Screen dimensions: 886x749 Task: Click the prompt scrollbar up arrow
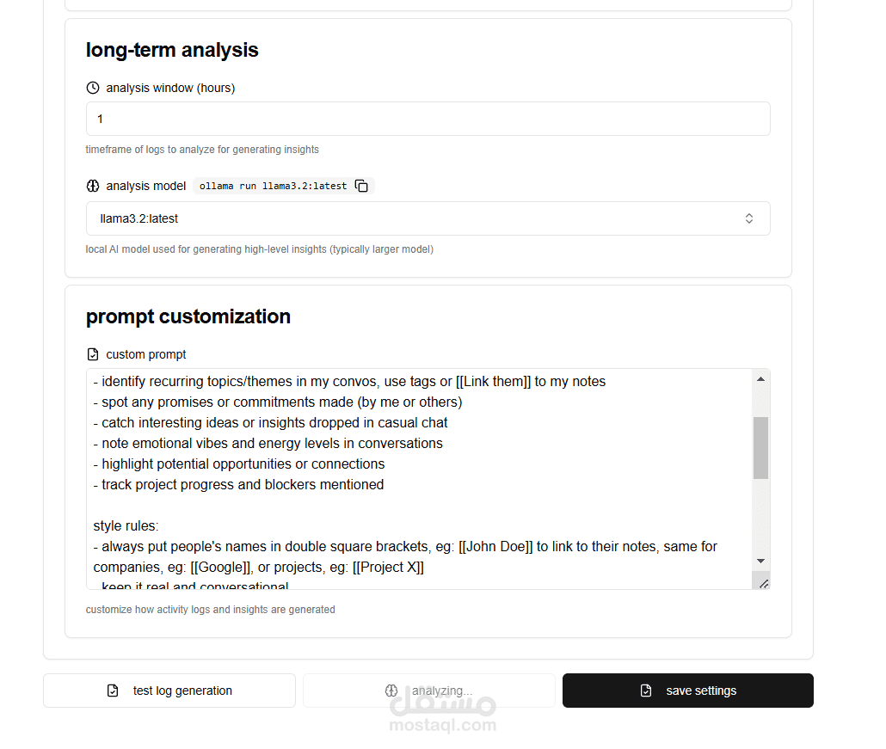[x=760, y=379]
